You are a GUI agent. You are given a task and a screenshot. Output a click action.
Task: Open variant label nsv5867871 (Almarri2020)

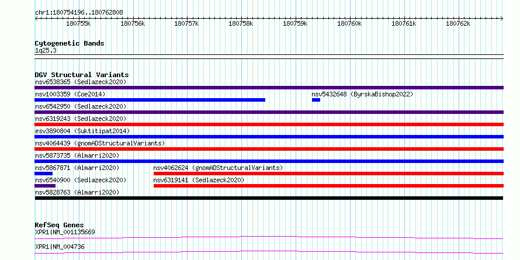(x=77, y=168)
